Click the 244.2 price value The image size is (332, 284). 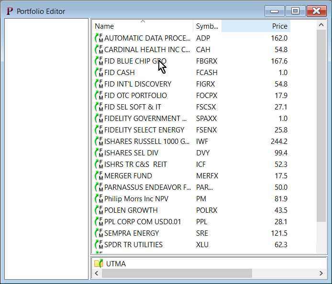click(x=279, y=141)
